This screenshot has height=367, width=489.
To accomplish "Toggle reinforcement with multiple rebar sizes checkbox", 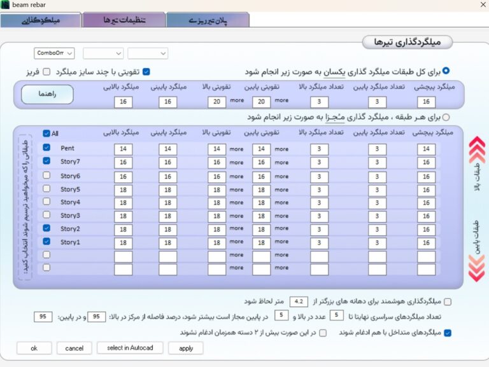I will click(x=146, y=72).
